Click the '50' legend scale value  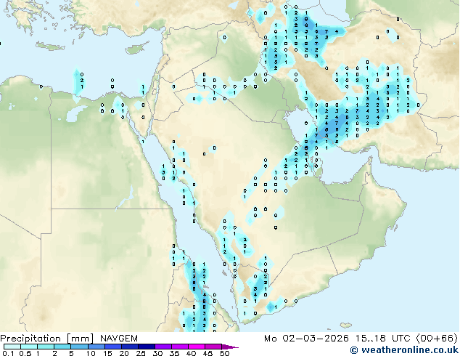(x=224, y=353)
